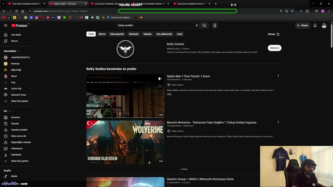Select the Tümü filter chip
The height and width of the screenshot is (187, 333).
[x=91, y=34]
